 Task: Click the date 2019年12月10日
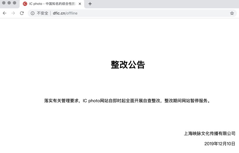pyautogui.click(x=220, y=144)
